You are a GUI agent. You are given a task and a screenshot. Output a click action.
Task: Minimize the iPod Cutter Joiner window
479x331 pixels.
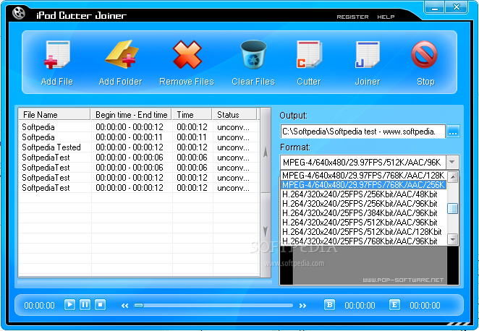coord(435,7)
